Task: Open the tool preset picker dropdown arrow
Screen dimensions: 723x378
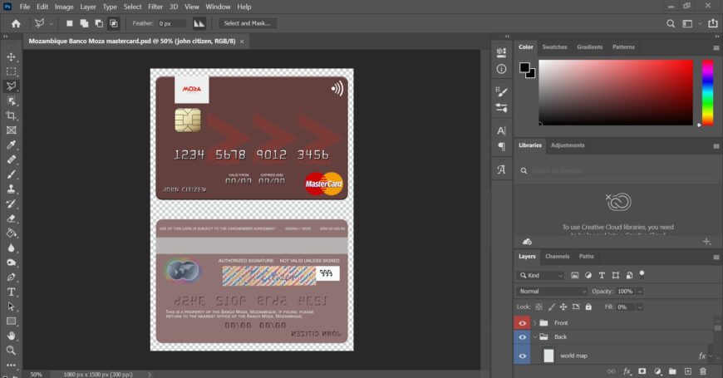Action: [52, 23]
